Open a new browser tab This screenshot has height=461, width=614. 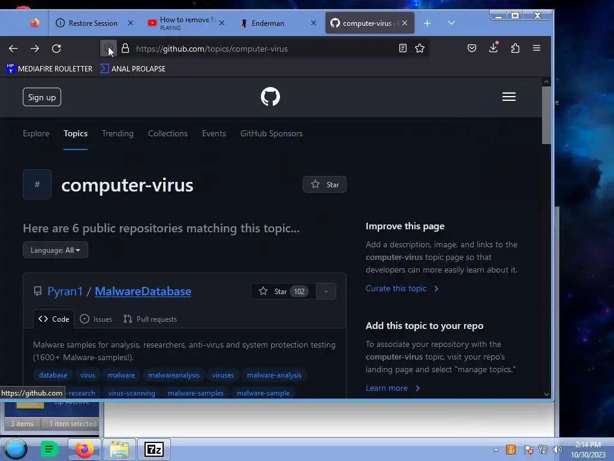coord(427,23)
